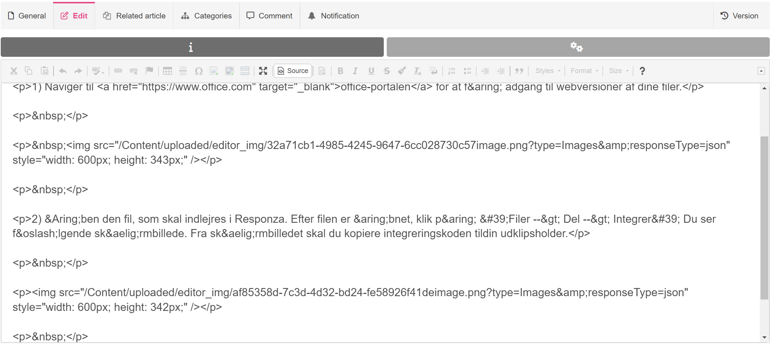Toggle italic formatting button

click(x=355, y=71)
